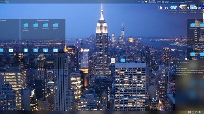Open the document file icon on desktop center
Viewport: 204px width, 114px height.
113,60
